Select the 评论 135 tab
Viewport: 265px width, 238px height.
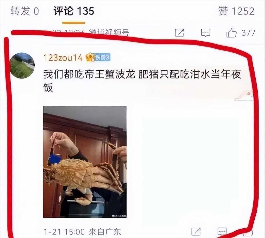[x=74, y=11]
